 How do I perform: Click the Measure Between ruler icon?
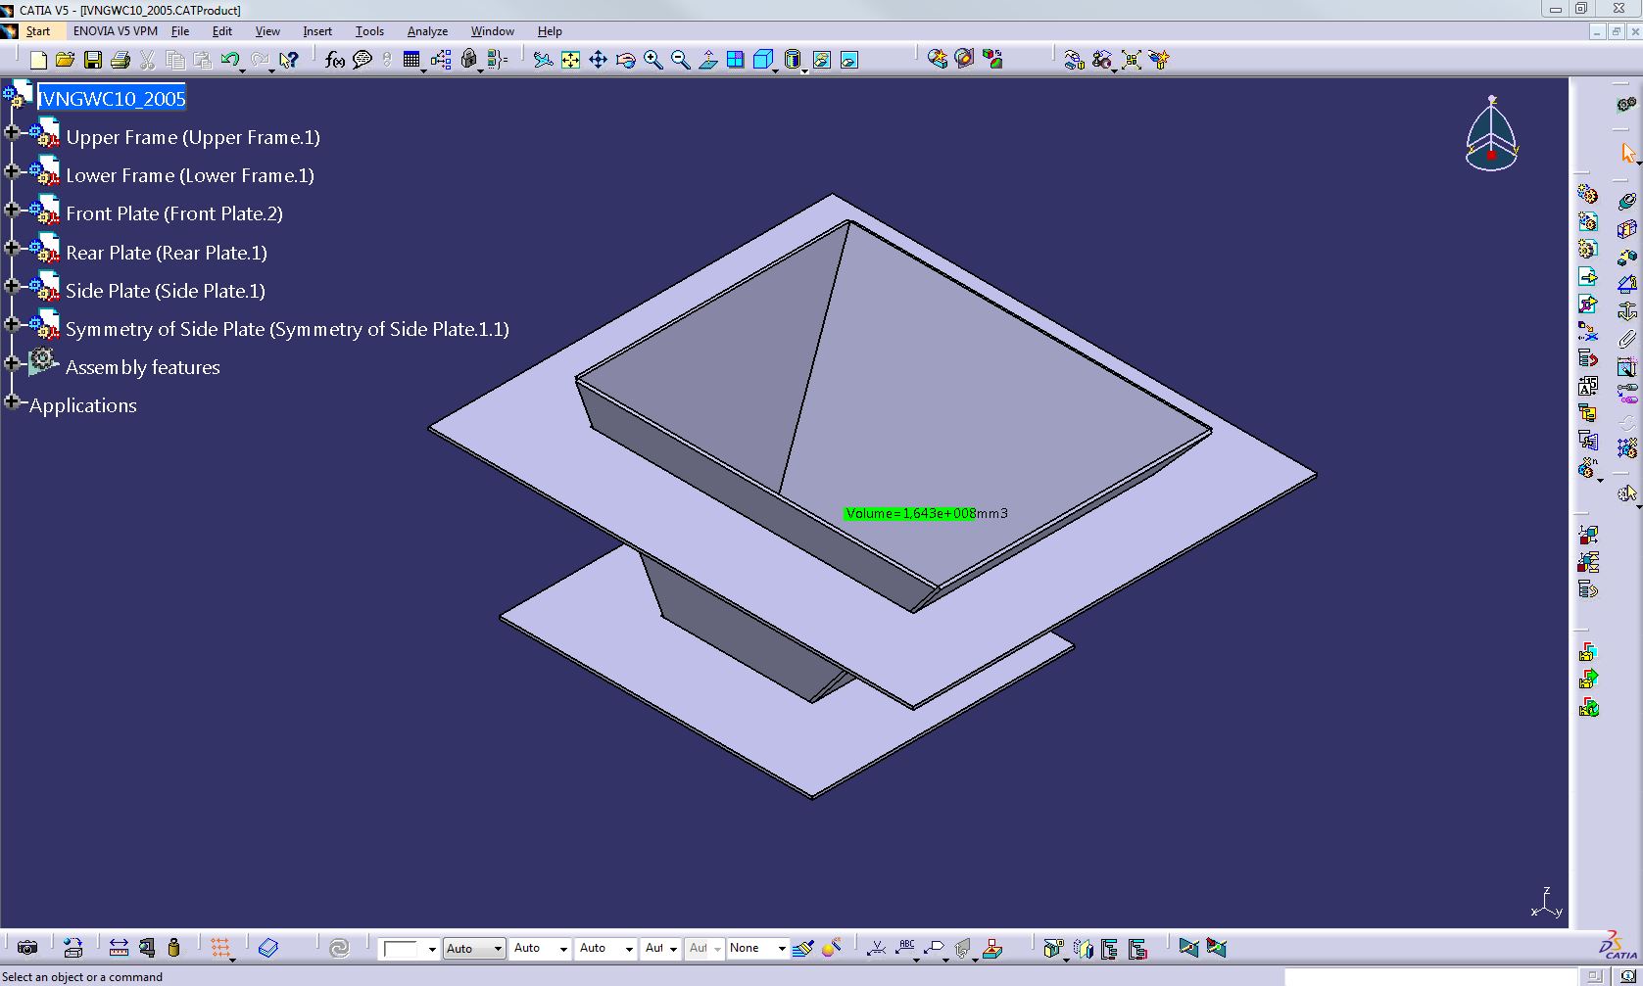(119, 948)
